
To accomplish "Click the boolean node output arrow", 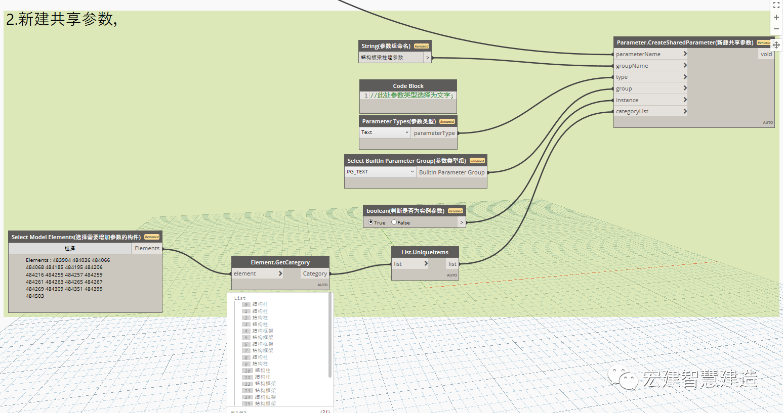I will pyautogui.click(x=461, y=222).
